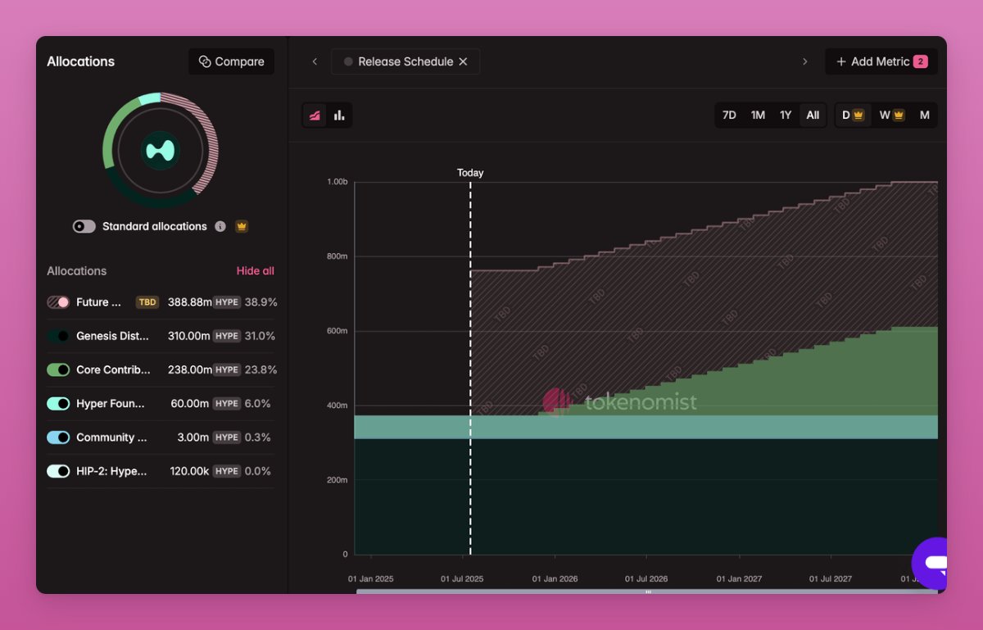Click the info icon beside Standard allocations
The width and height of the screenshot is (983, 630).
[220, 226]
